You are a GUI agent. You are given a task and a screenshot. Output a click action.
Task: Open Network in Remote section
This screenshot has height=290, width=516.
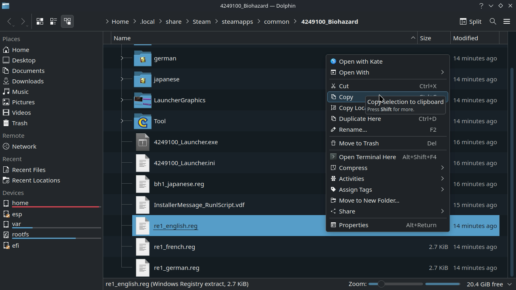tap(24, 146)
